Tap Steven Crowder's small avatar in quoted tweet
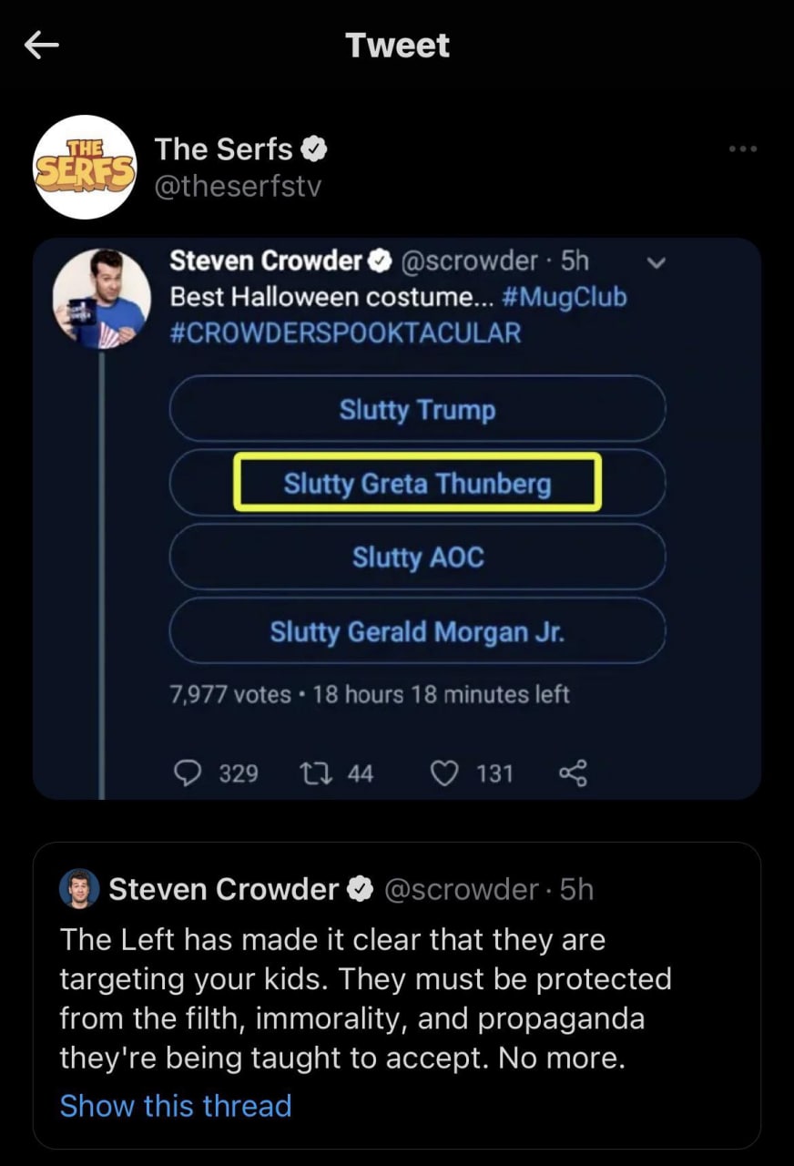 (x=79, y=888)
